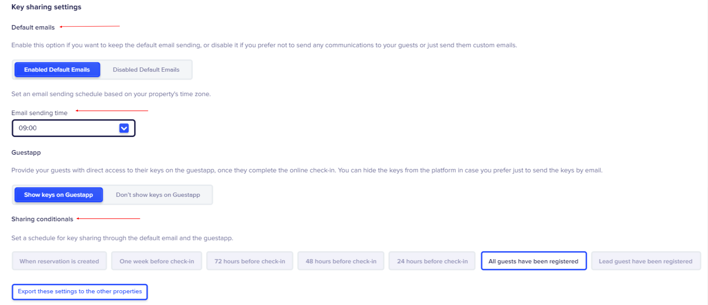Viewport: 708px width, 305px height.
Task: Select 48 hours before check-in
Action: [x=341, y=261]
